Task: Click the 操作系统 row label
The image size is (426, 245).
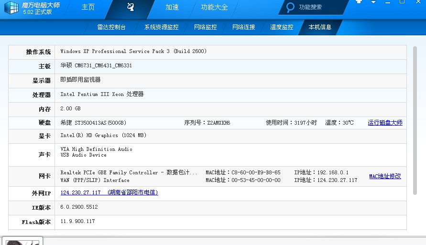Action: tap(38, 52)
